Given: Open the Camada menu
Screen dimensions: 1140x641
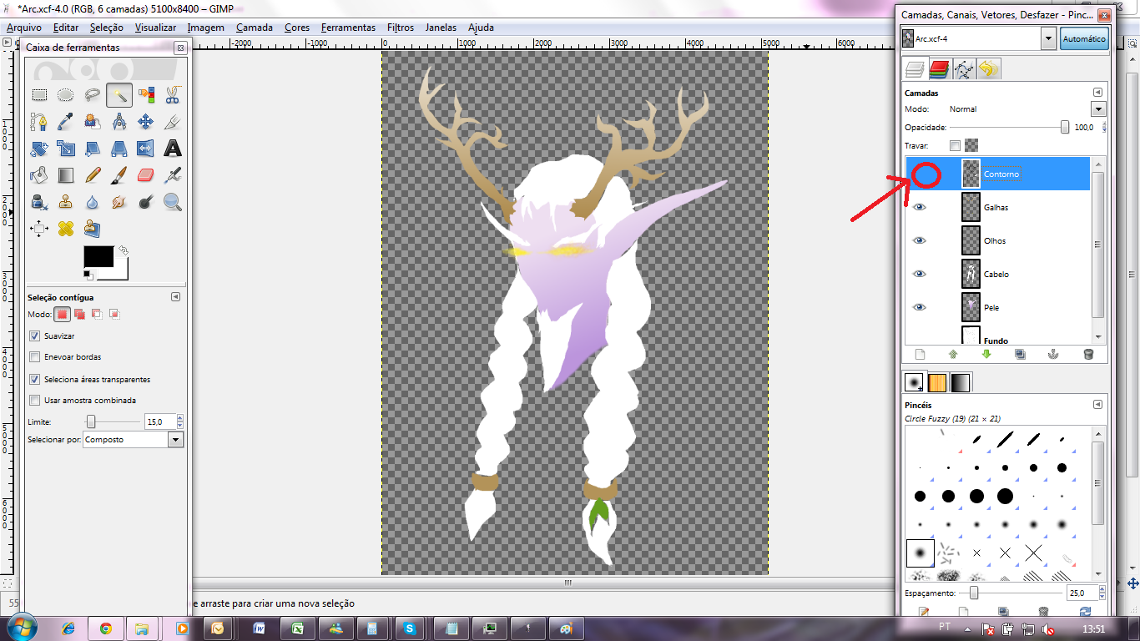Looking at the screenshot, I should (254, 28).
